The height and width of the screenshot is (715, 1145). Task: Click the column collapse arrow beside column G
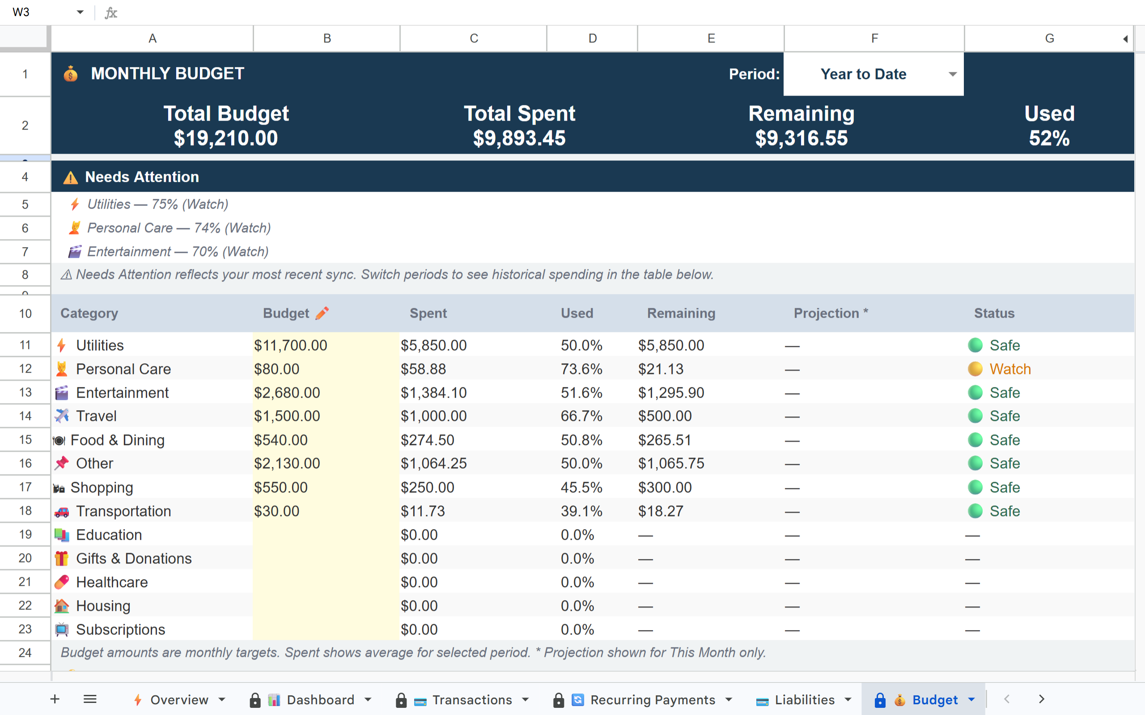click(1126, 39)
